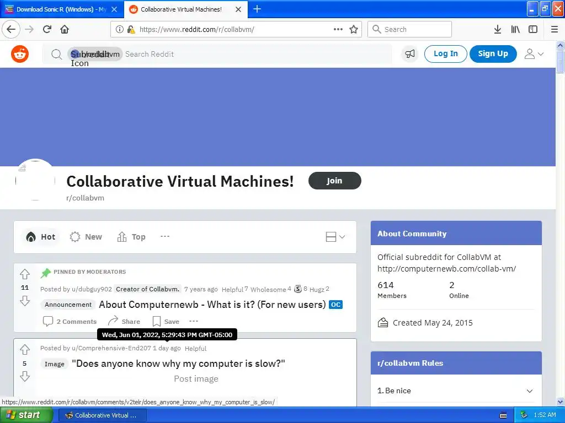This screenshot has height=423, width=565.
Task: Open the Firefox downloads panel
Action: [497, 29]
